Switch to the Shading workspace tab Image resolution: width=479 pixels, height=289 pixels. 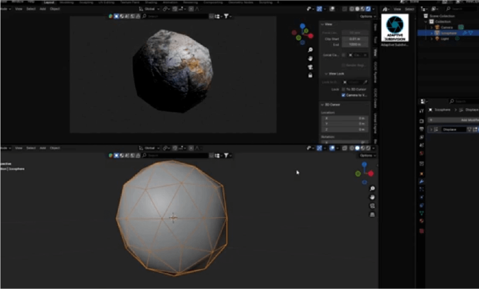click(x=151, y=2)
